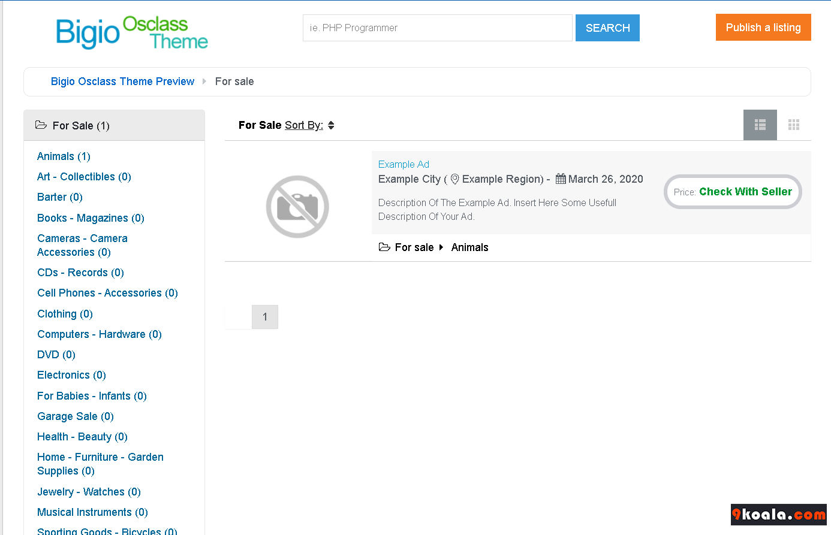
Task: Go to Bigio Osclass Theme Preview breadcrumb
Action: (122, 81)
